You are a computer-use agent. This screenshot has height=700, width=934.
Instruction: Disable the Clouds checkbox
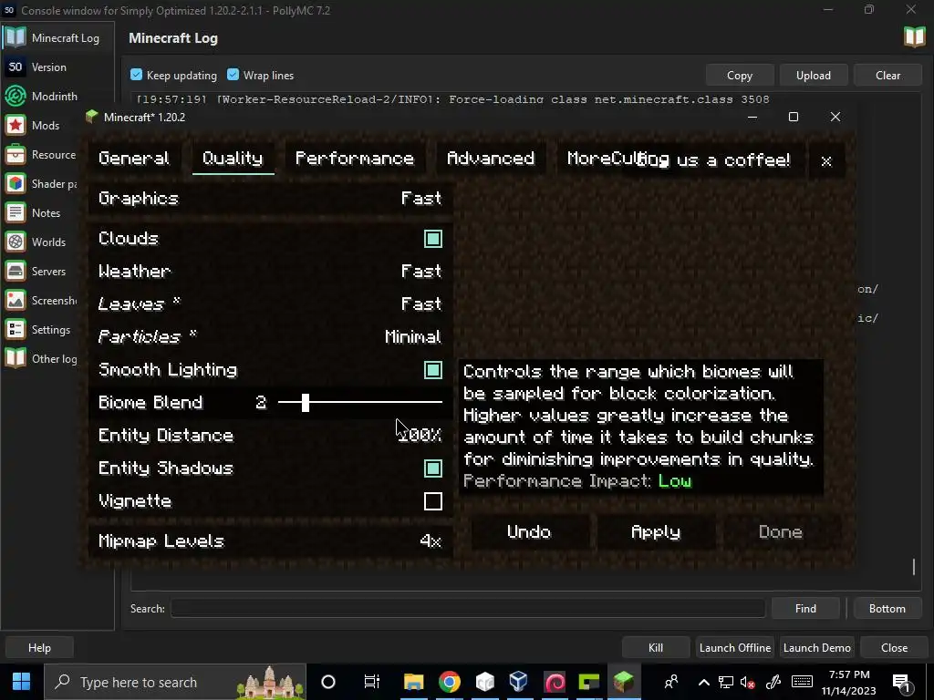(x=433, y=239)
